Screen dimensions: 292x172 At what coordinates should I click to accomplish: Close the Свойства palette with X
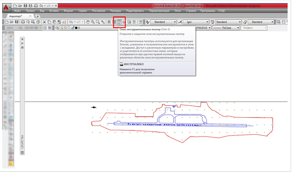pos(22,39)
